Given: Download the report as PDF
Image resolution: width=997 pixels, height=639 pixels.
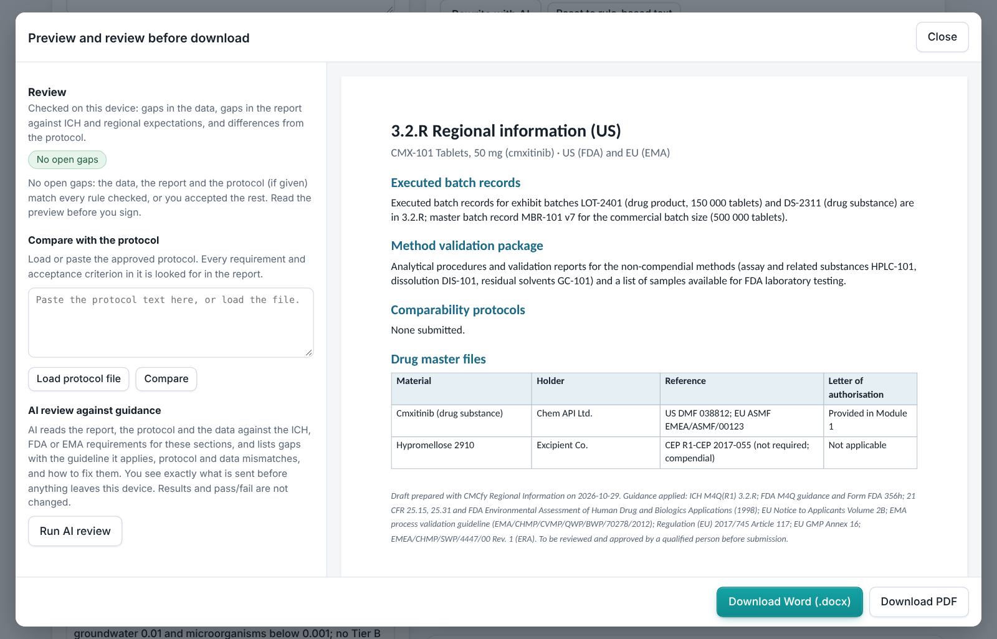Looking at the screenshot, I should tap(918, 602).
